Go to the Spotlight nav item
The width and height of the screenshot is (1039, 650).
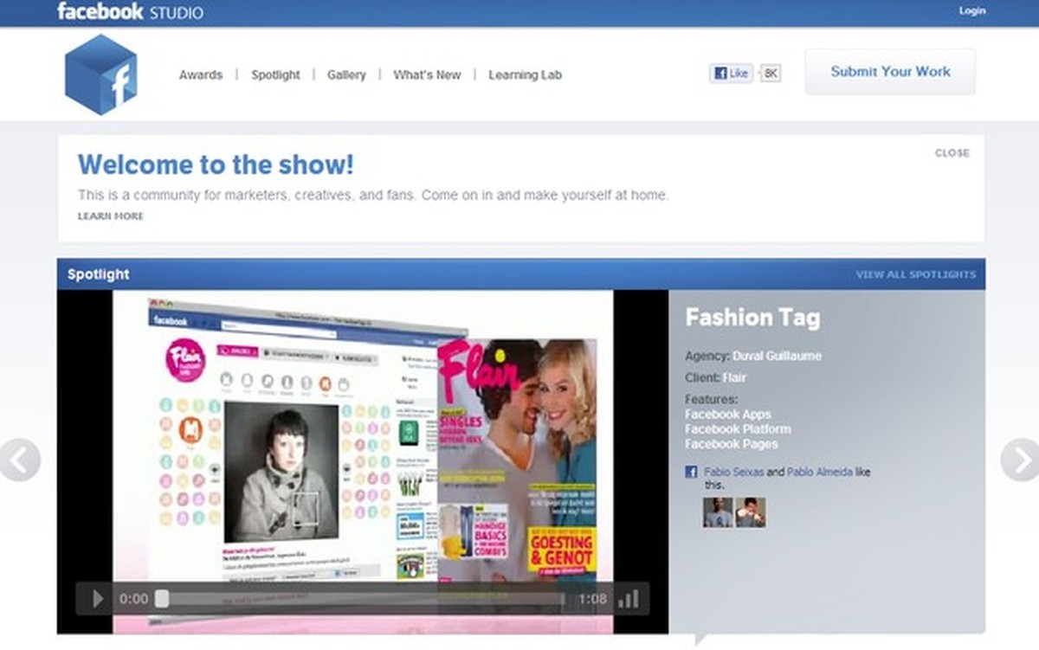275,75
